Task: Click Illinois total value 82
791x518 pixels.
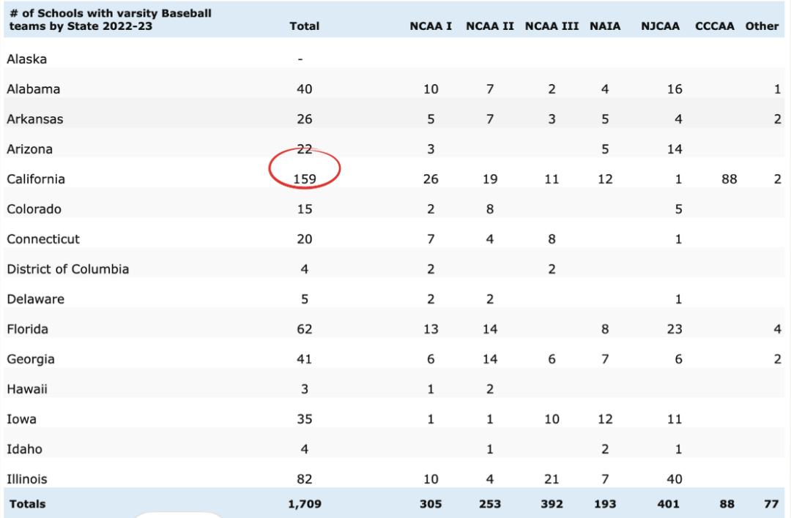Action: [304, 479]
